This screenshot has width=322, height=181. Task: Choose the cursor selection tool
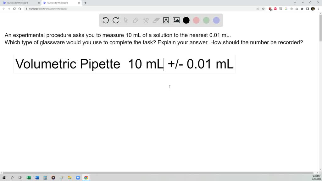125,20
